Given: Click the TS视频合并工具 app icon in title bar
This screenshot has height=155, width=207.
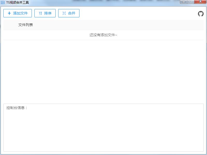Looking at the screenshot, I should 3,2.
